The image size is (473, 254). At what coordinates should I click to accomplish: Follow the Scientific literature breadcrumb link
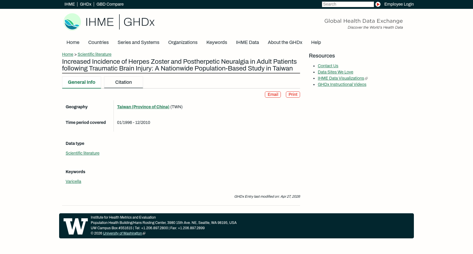[x=95, y=54]
